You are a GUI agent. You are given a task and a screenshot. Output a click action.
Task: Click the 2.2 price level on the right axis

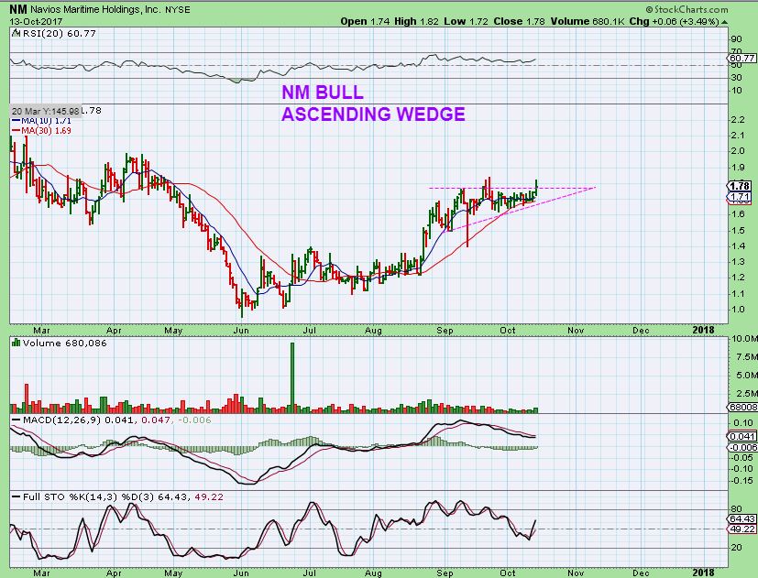click(x=738, y=119)
